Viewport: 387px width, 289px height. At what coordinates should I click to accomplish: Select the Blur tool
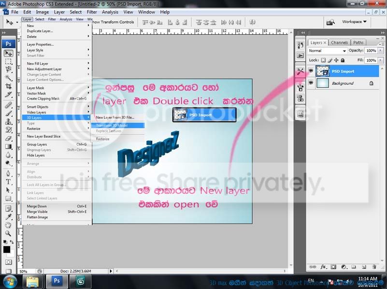click(8, 155)
